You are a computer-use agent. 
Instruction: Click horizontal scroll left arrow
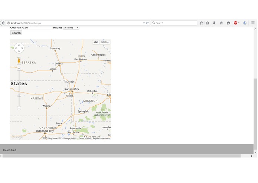coord(1,156)
